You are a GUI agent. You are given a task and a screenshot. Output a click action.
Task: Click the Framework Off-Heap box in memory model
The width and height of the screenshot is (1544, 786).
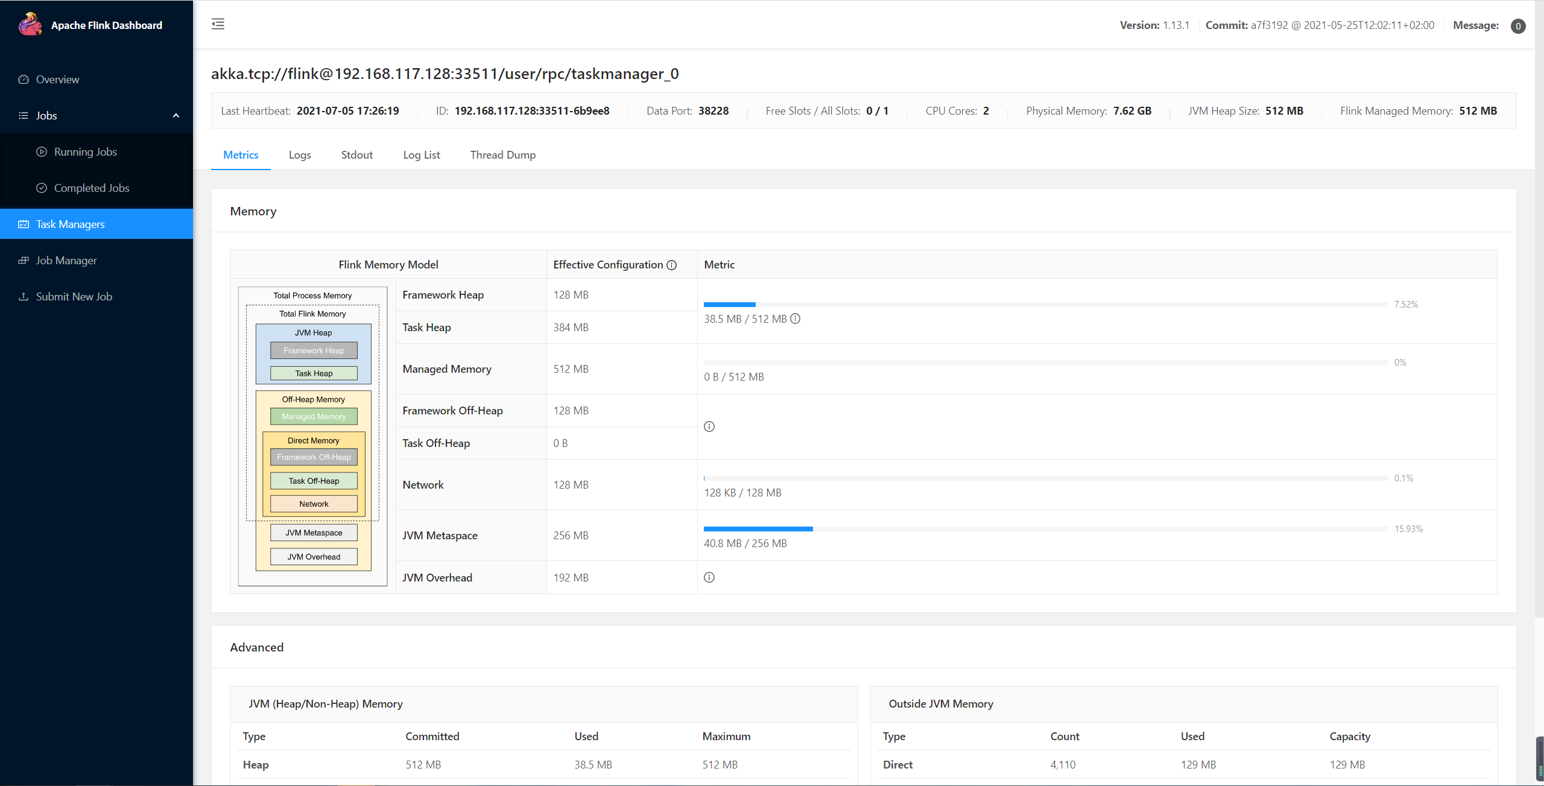[x=314, y=457]
